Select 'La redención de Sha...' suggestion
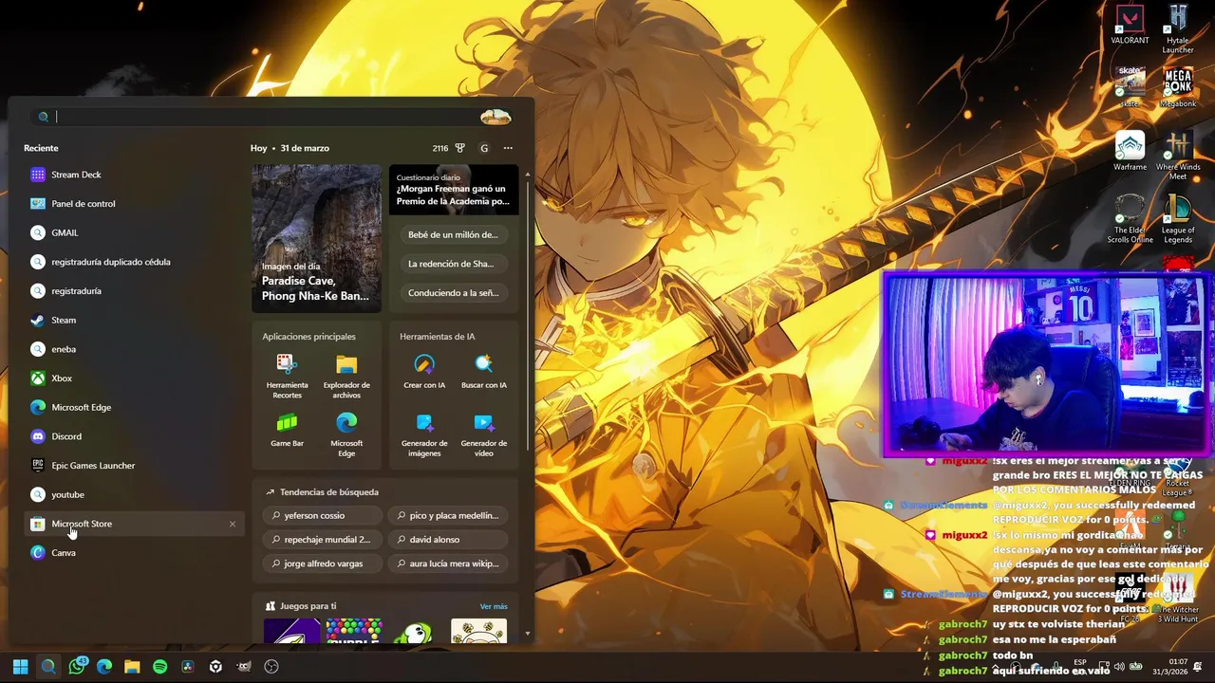Image resolution: width=1215 pixels, height=683 pixels. [x=453, y=264]
